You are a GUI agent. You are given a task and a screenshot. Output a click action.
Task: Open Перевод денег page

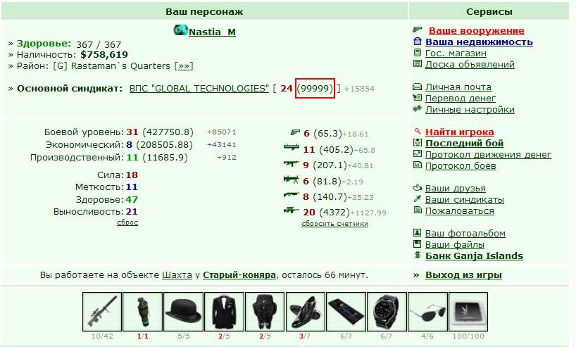461,99
